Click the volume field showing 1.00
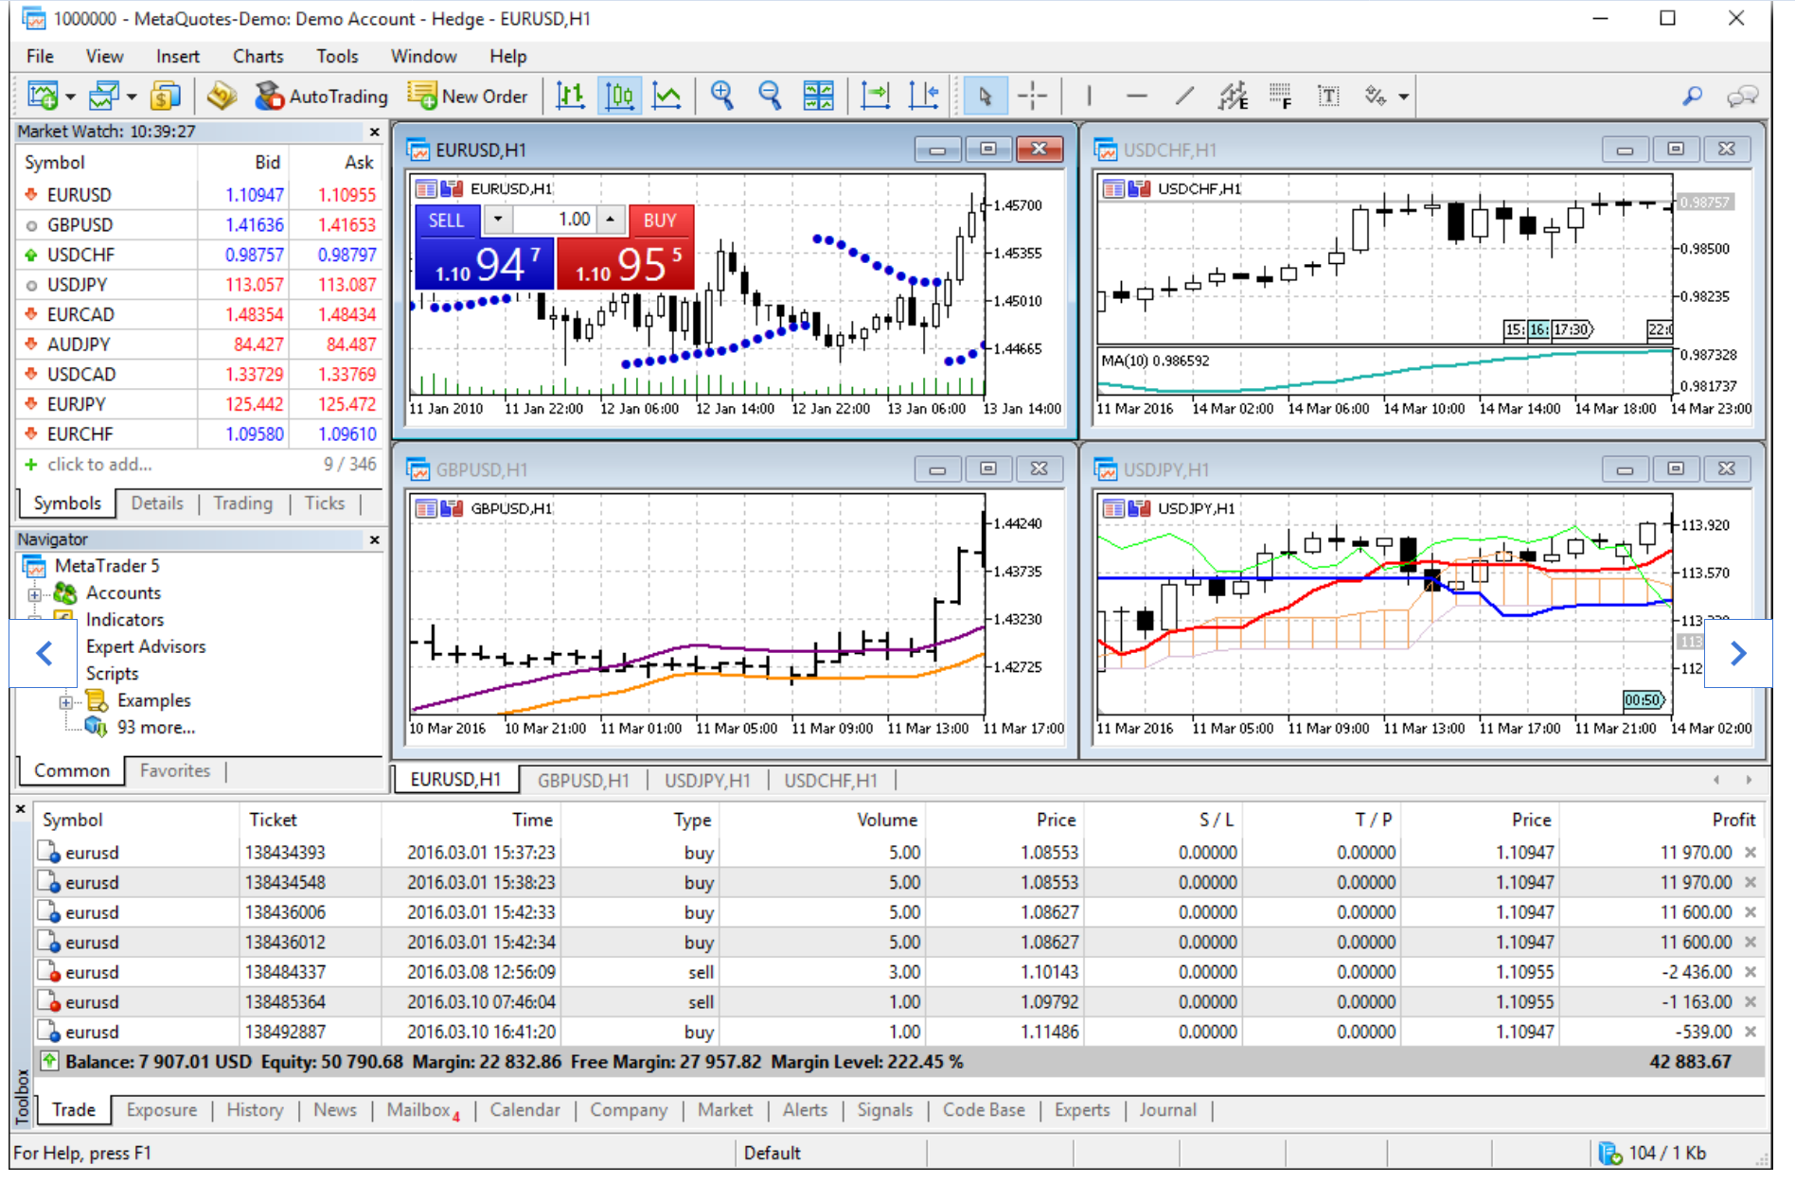 pos(555,221)
